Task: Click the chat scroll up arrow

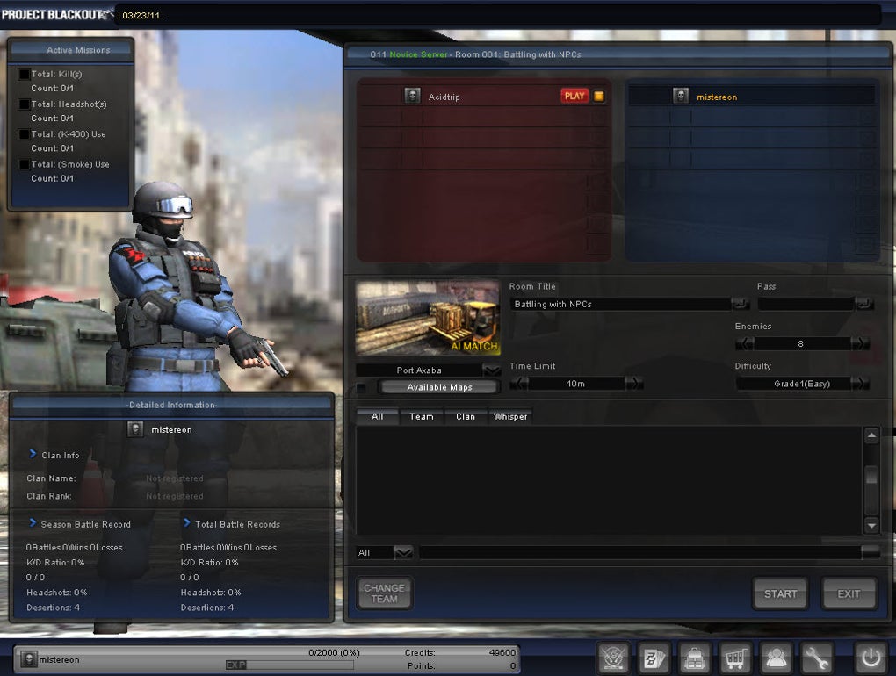Action: tap(871, 435)
